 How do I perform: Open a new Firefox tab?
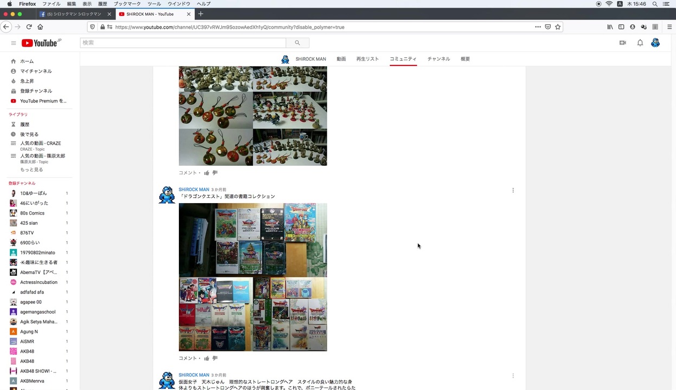tap(201, 14)
